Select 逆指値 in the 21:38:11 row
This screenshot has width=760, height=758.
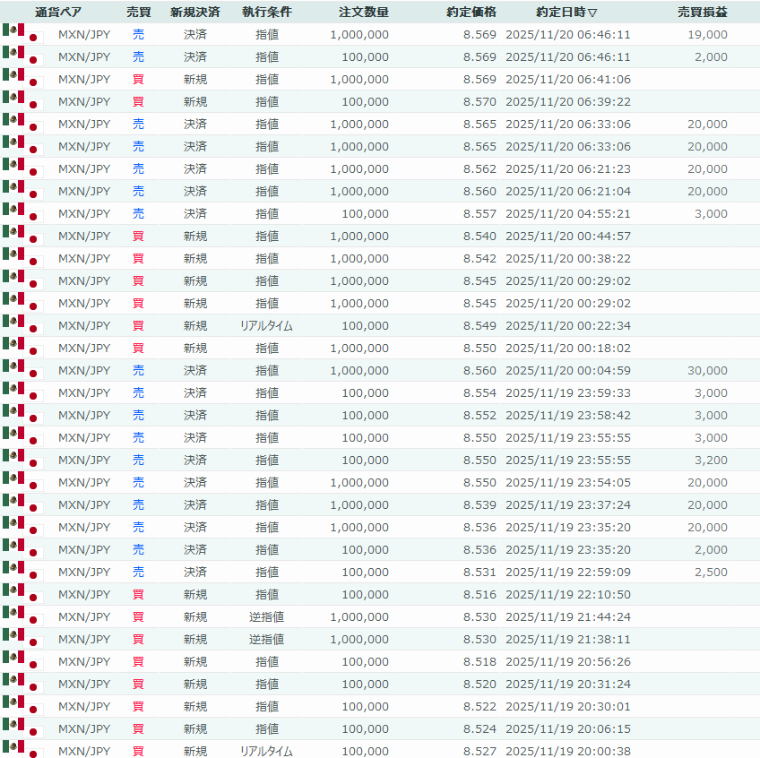tap(266, 640)
